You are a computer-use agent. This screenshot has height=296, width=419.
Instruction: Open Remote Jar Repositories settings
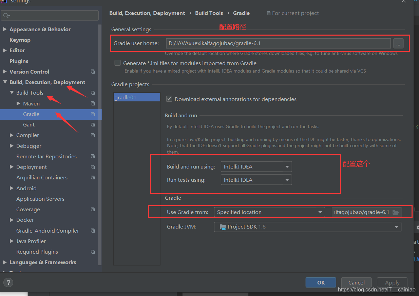pos(46,156)
